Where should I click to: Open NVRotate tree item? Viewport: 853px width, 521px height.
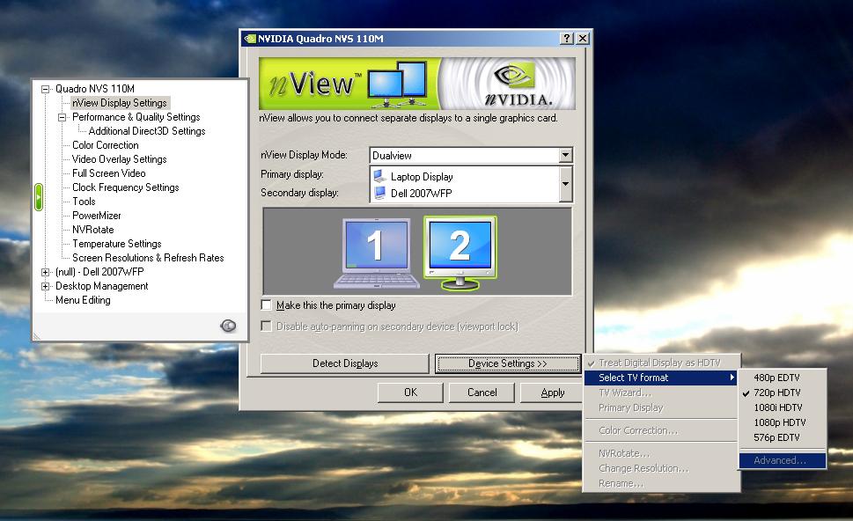tap(93, 230)
